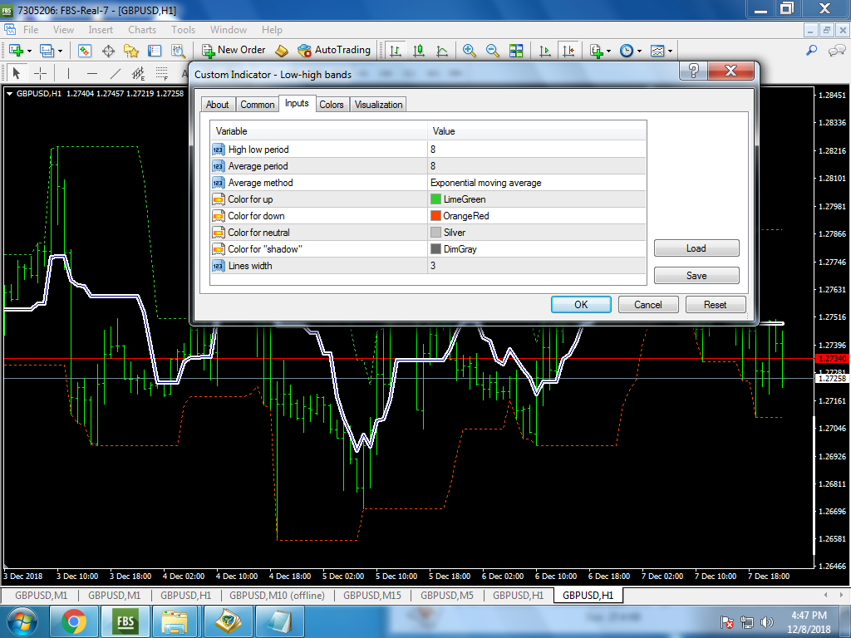851x638 pixels.
Task: Expand the New Chart dropdown arrow
Action: (29, 51)
